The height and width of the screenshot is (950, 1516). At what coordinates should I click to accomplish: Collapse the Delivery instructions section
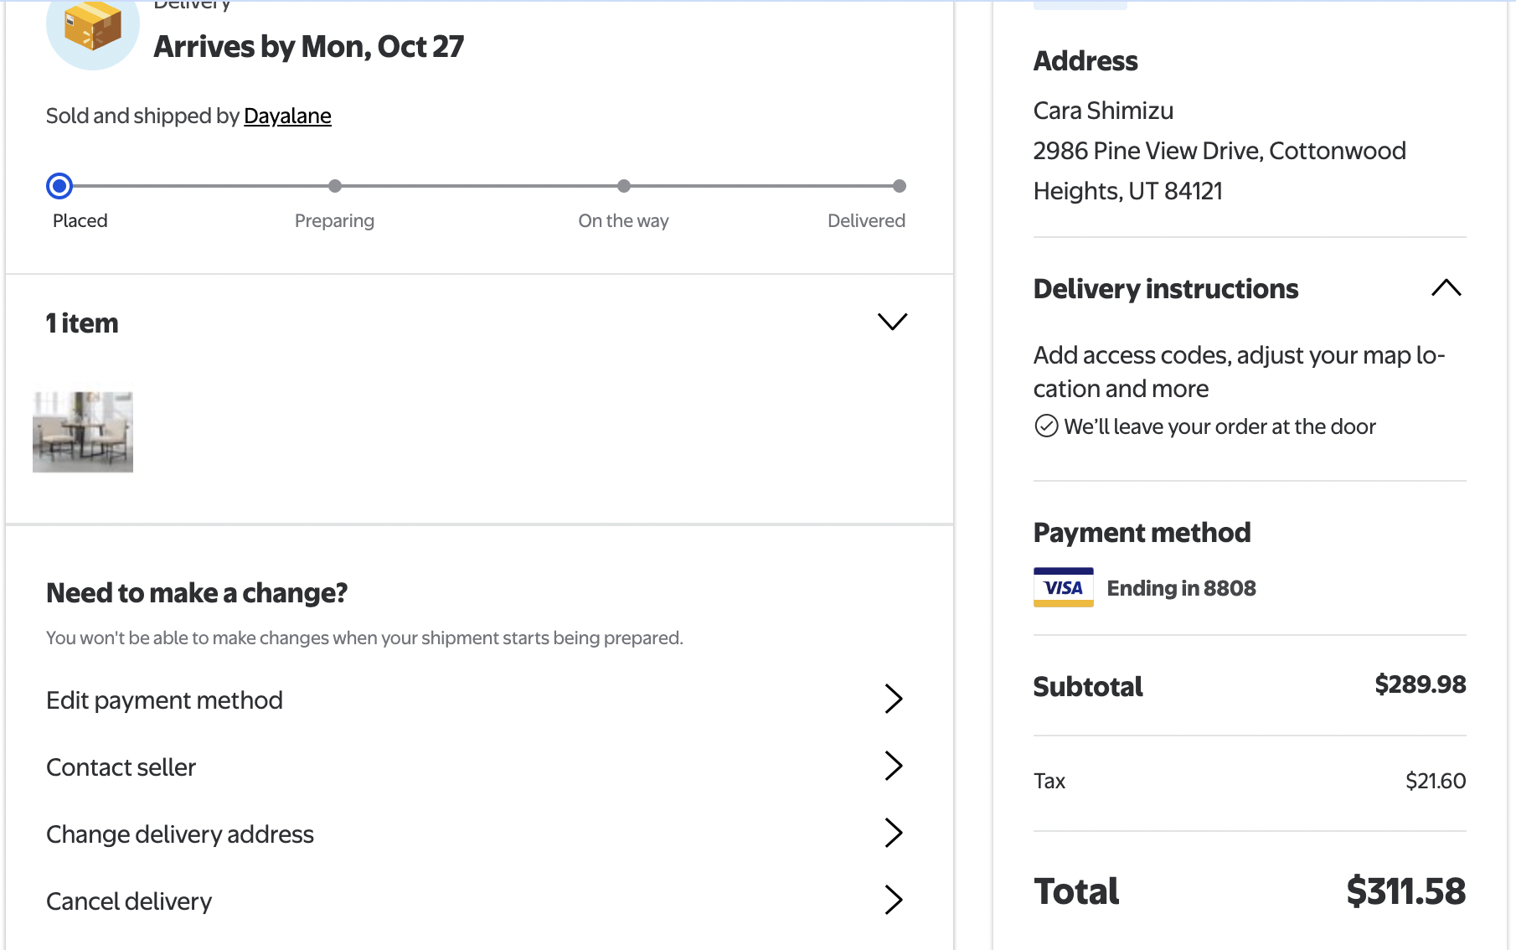[x=1446, y=288]
